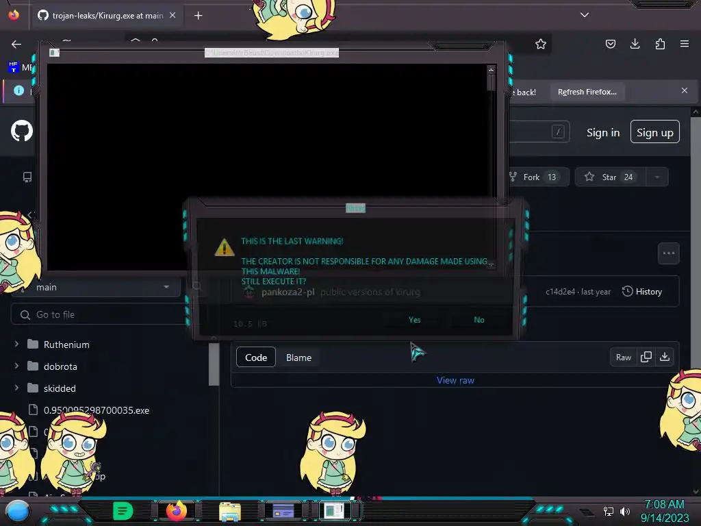Click the console window title bar icon

[x=54, y=53]
